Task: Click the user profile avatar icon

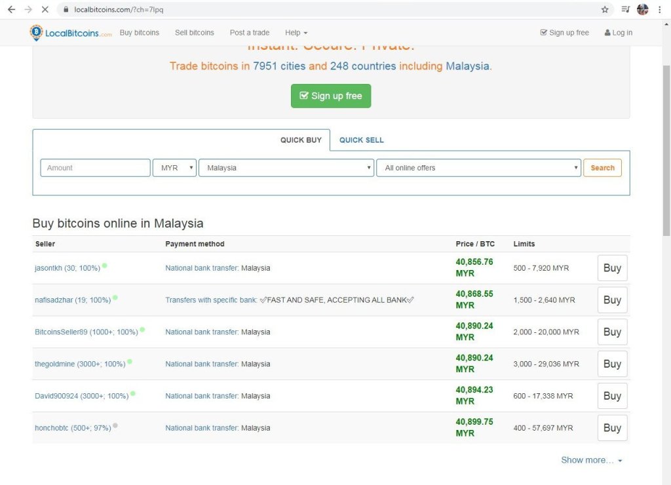Action: [x=642, y=10]
